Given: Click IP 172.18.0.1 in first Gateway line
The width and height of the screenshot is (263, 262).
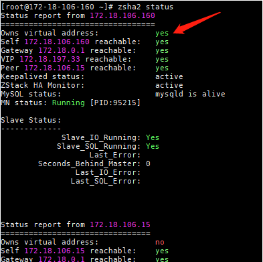Looking at the screenshot, I should pos(62,50).
